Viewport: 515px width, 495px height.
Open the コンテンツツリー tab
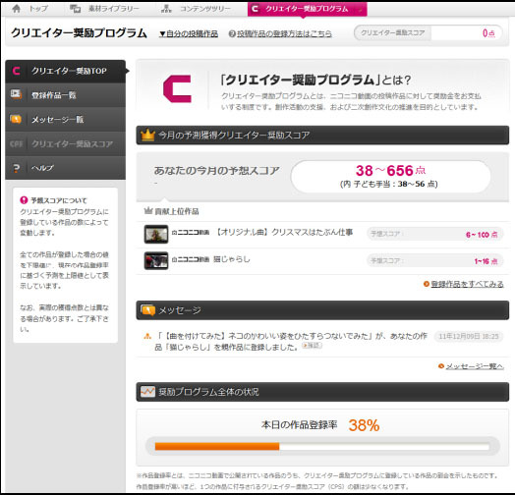point(197,9)
